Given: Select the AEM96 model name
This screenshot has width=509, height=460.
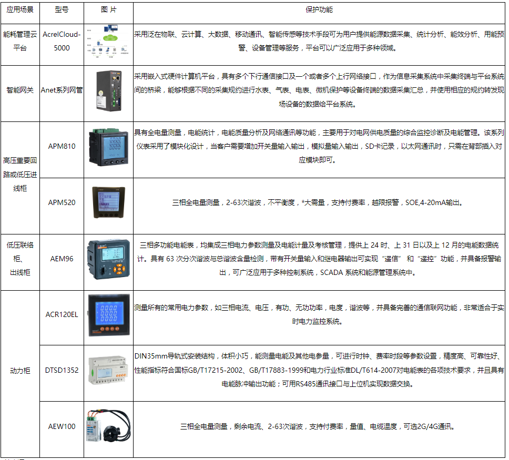Looking at the screenshot, I should [62, 259].
